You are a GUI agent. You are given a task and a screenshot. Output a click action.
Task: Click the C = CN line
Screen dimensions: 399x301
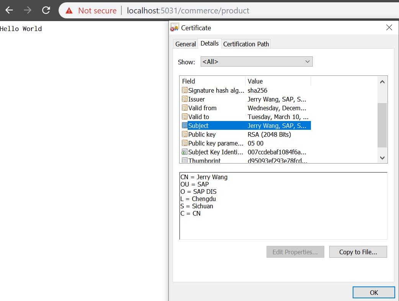pyautogui.click(x=190, y=213)
